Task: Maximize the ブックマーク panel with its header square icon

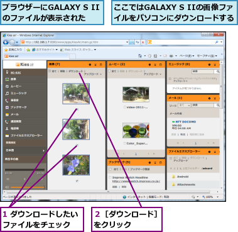Action: coord(161,162)
